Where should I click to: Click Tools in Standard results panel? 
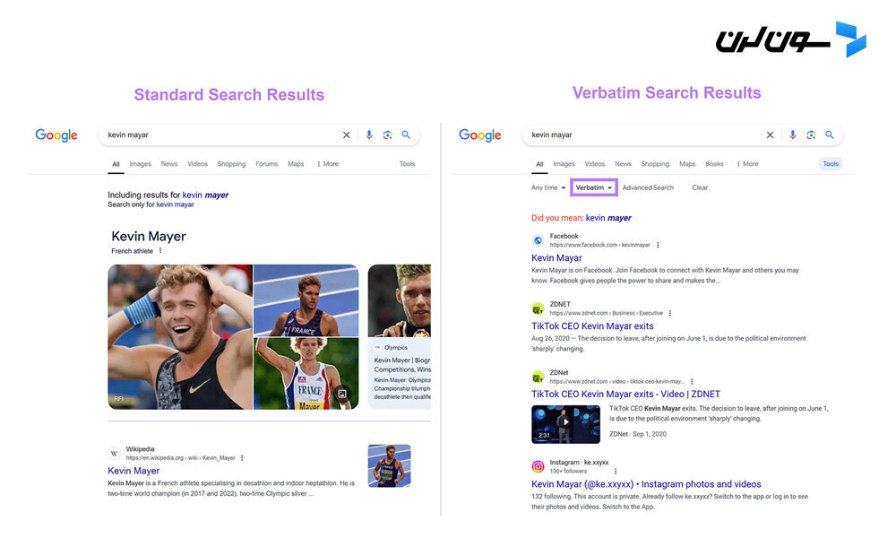(x=408, y=164)
